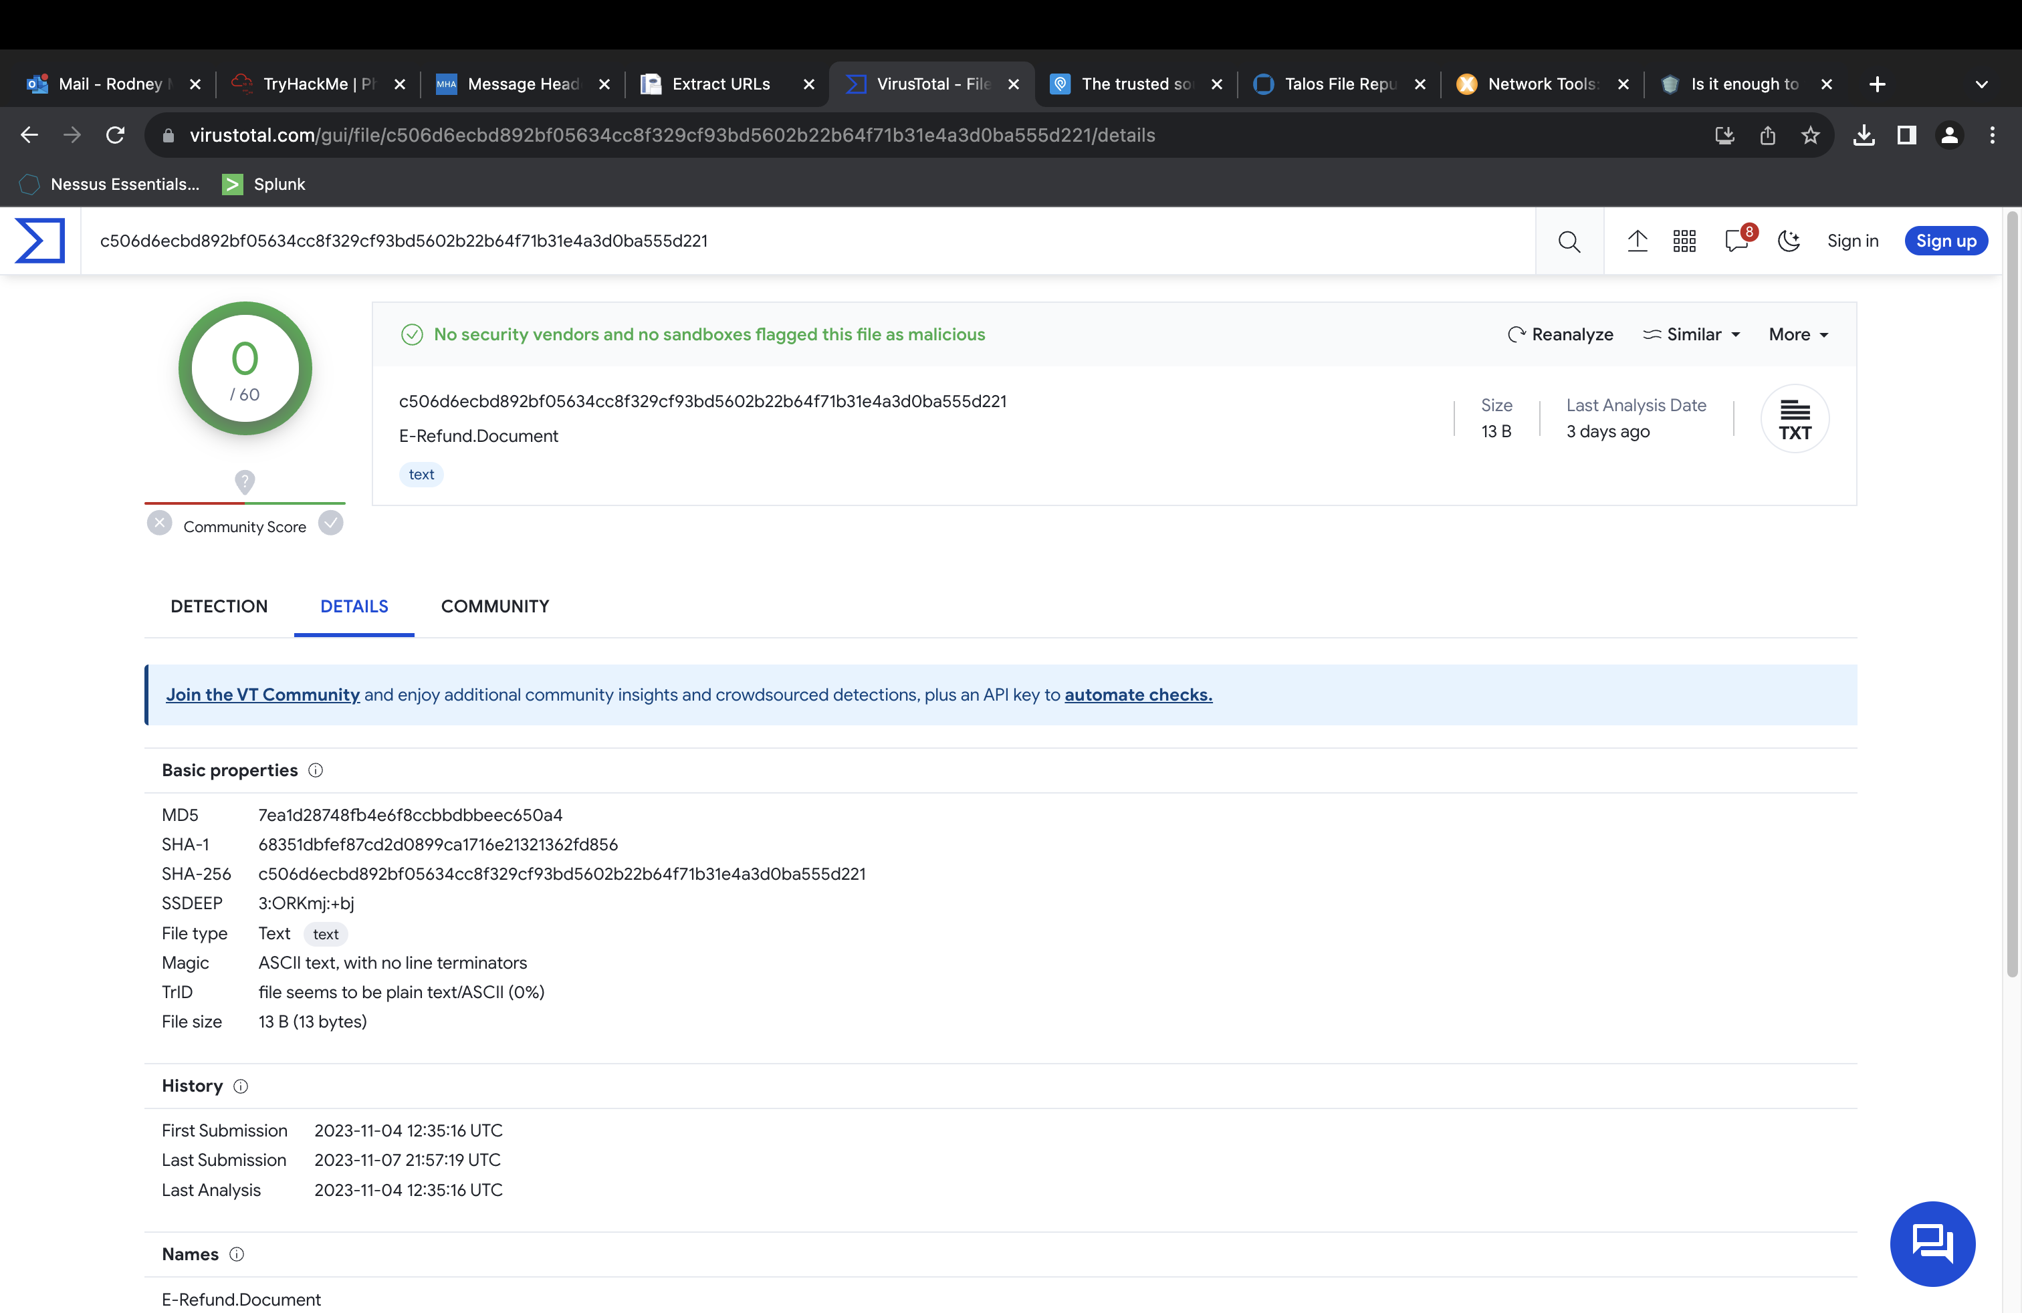Toggle dark mode with the moon icon

point(1789,241)
